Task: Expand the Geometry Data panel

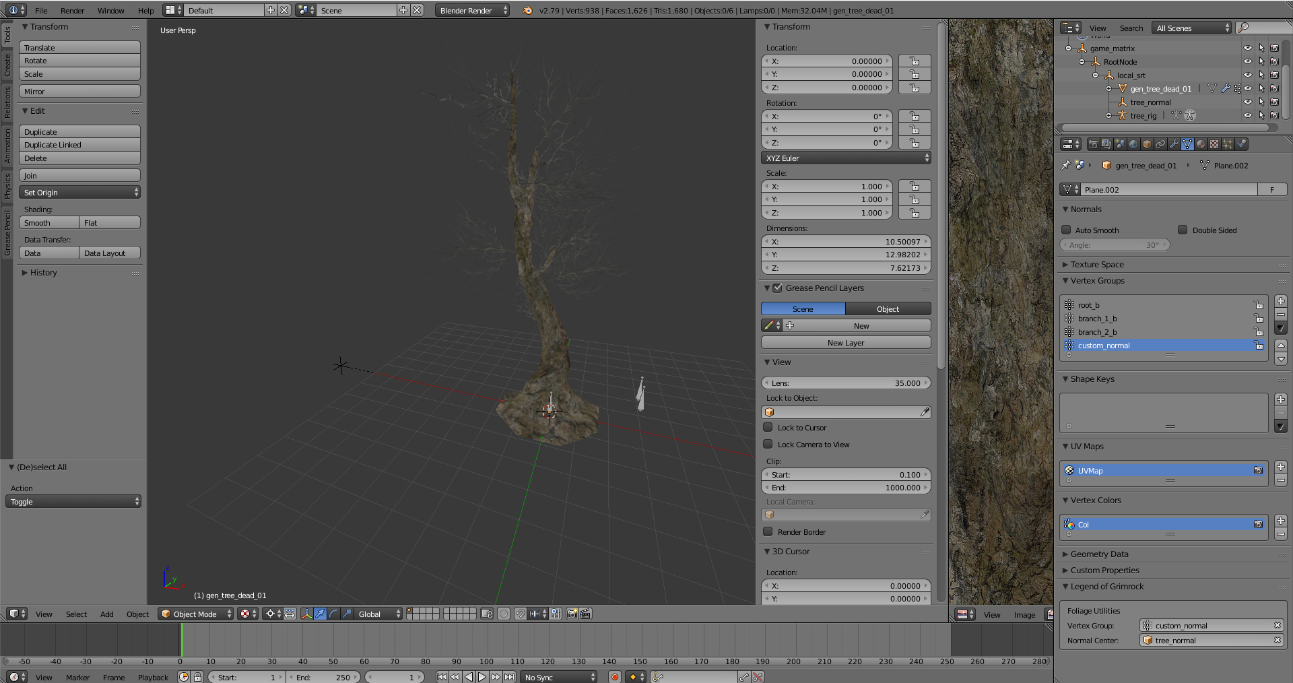Action: click(1099, 554)
